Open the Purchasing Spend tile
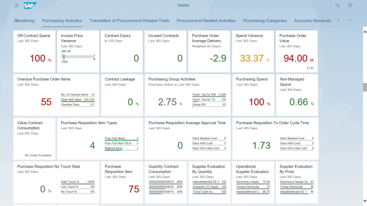 [x=253, y=95]
